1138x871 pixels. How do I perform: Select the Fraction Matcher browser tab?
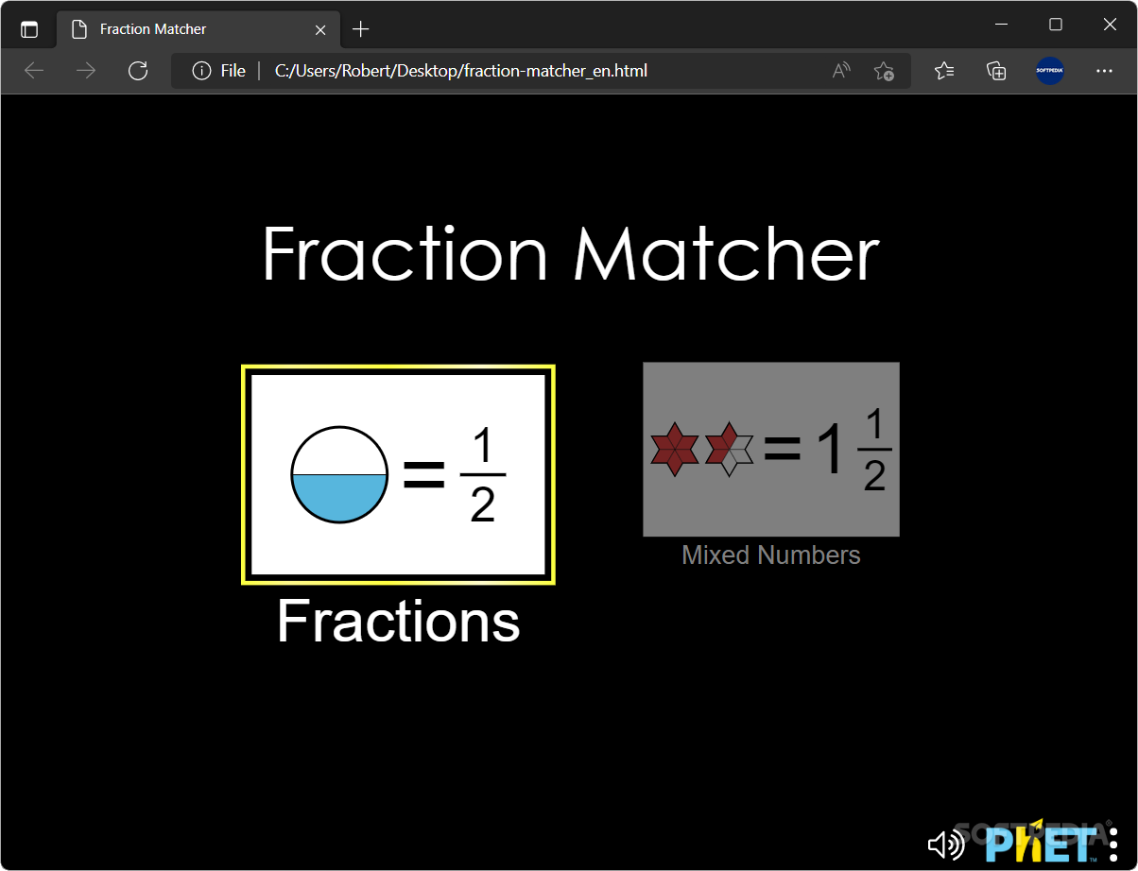[197, 29]
